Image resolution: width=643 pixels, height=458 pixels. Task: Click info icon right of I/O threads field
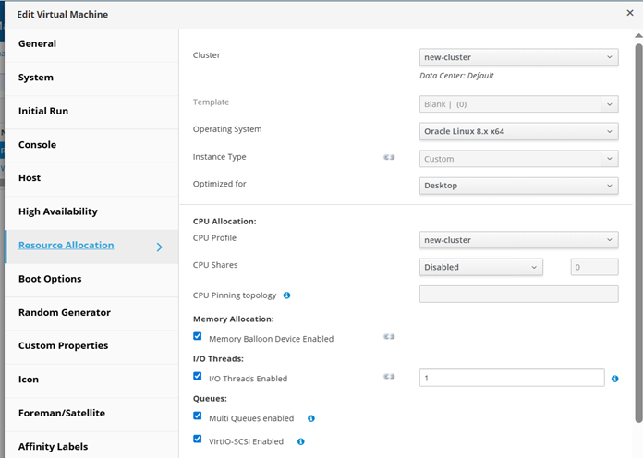[614, 379]
